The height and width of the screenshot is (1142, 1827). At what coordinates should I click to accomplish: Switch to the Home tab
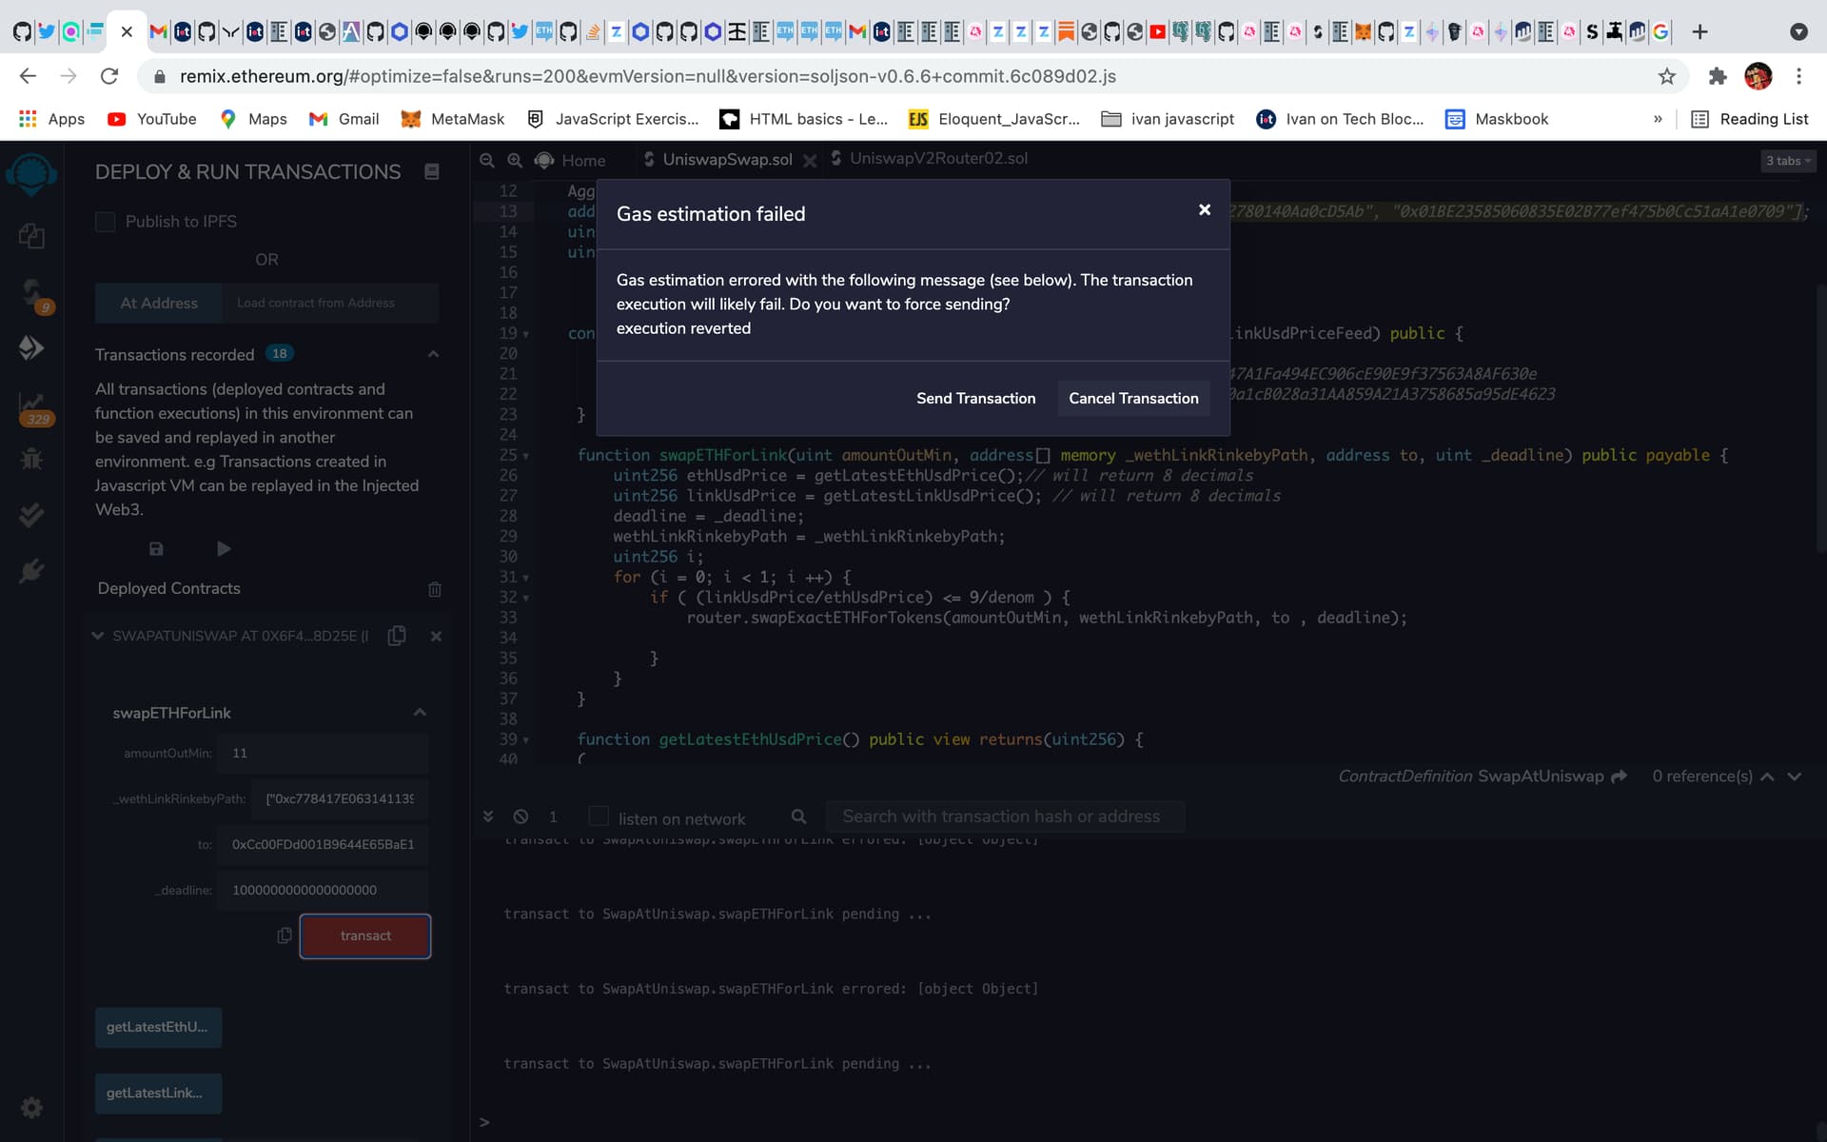[582, 160]
